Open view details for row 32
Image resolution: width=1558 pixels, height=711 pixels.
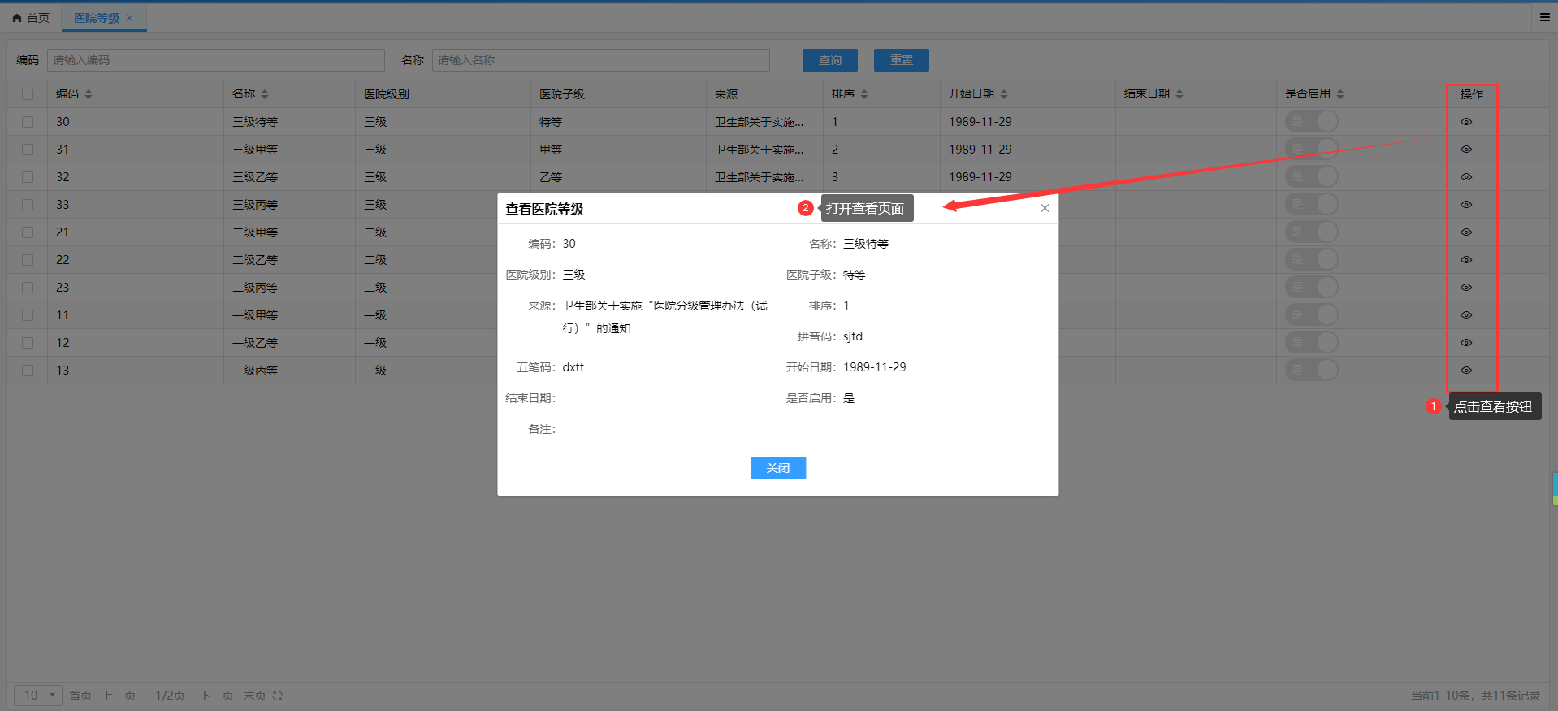(x=1466, y=177)
